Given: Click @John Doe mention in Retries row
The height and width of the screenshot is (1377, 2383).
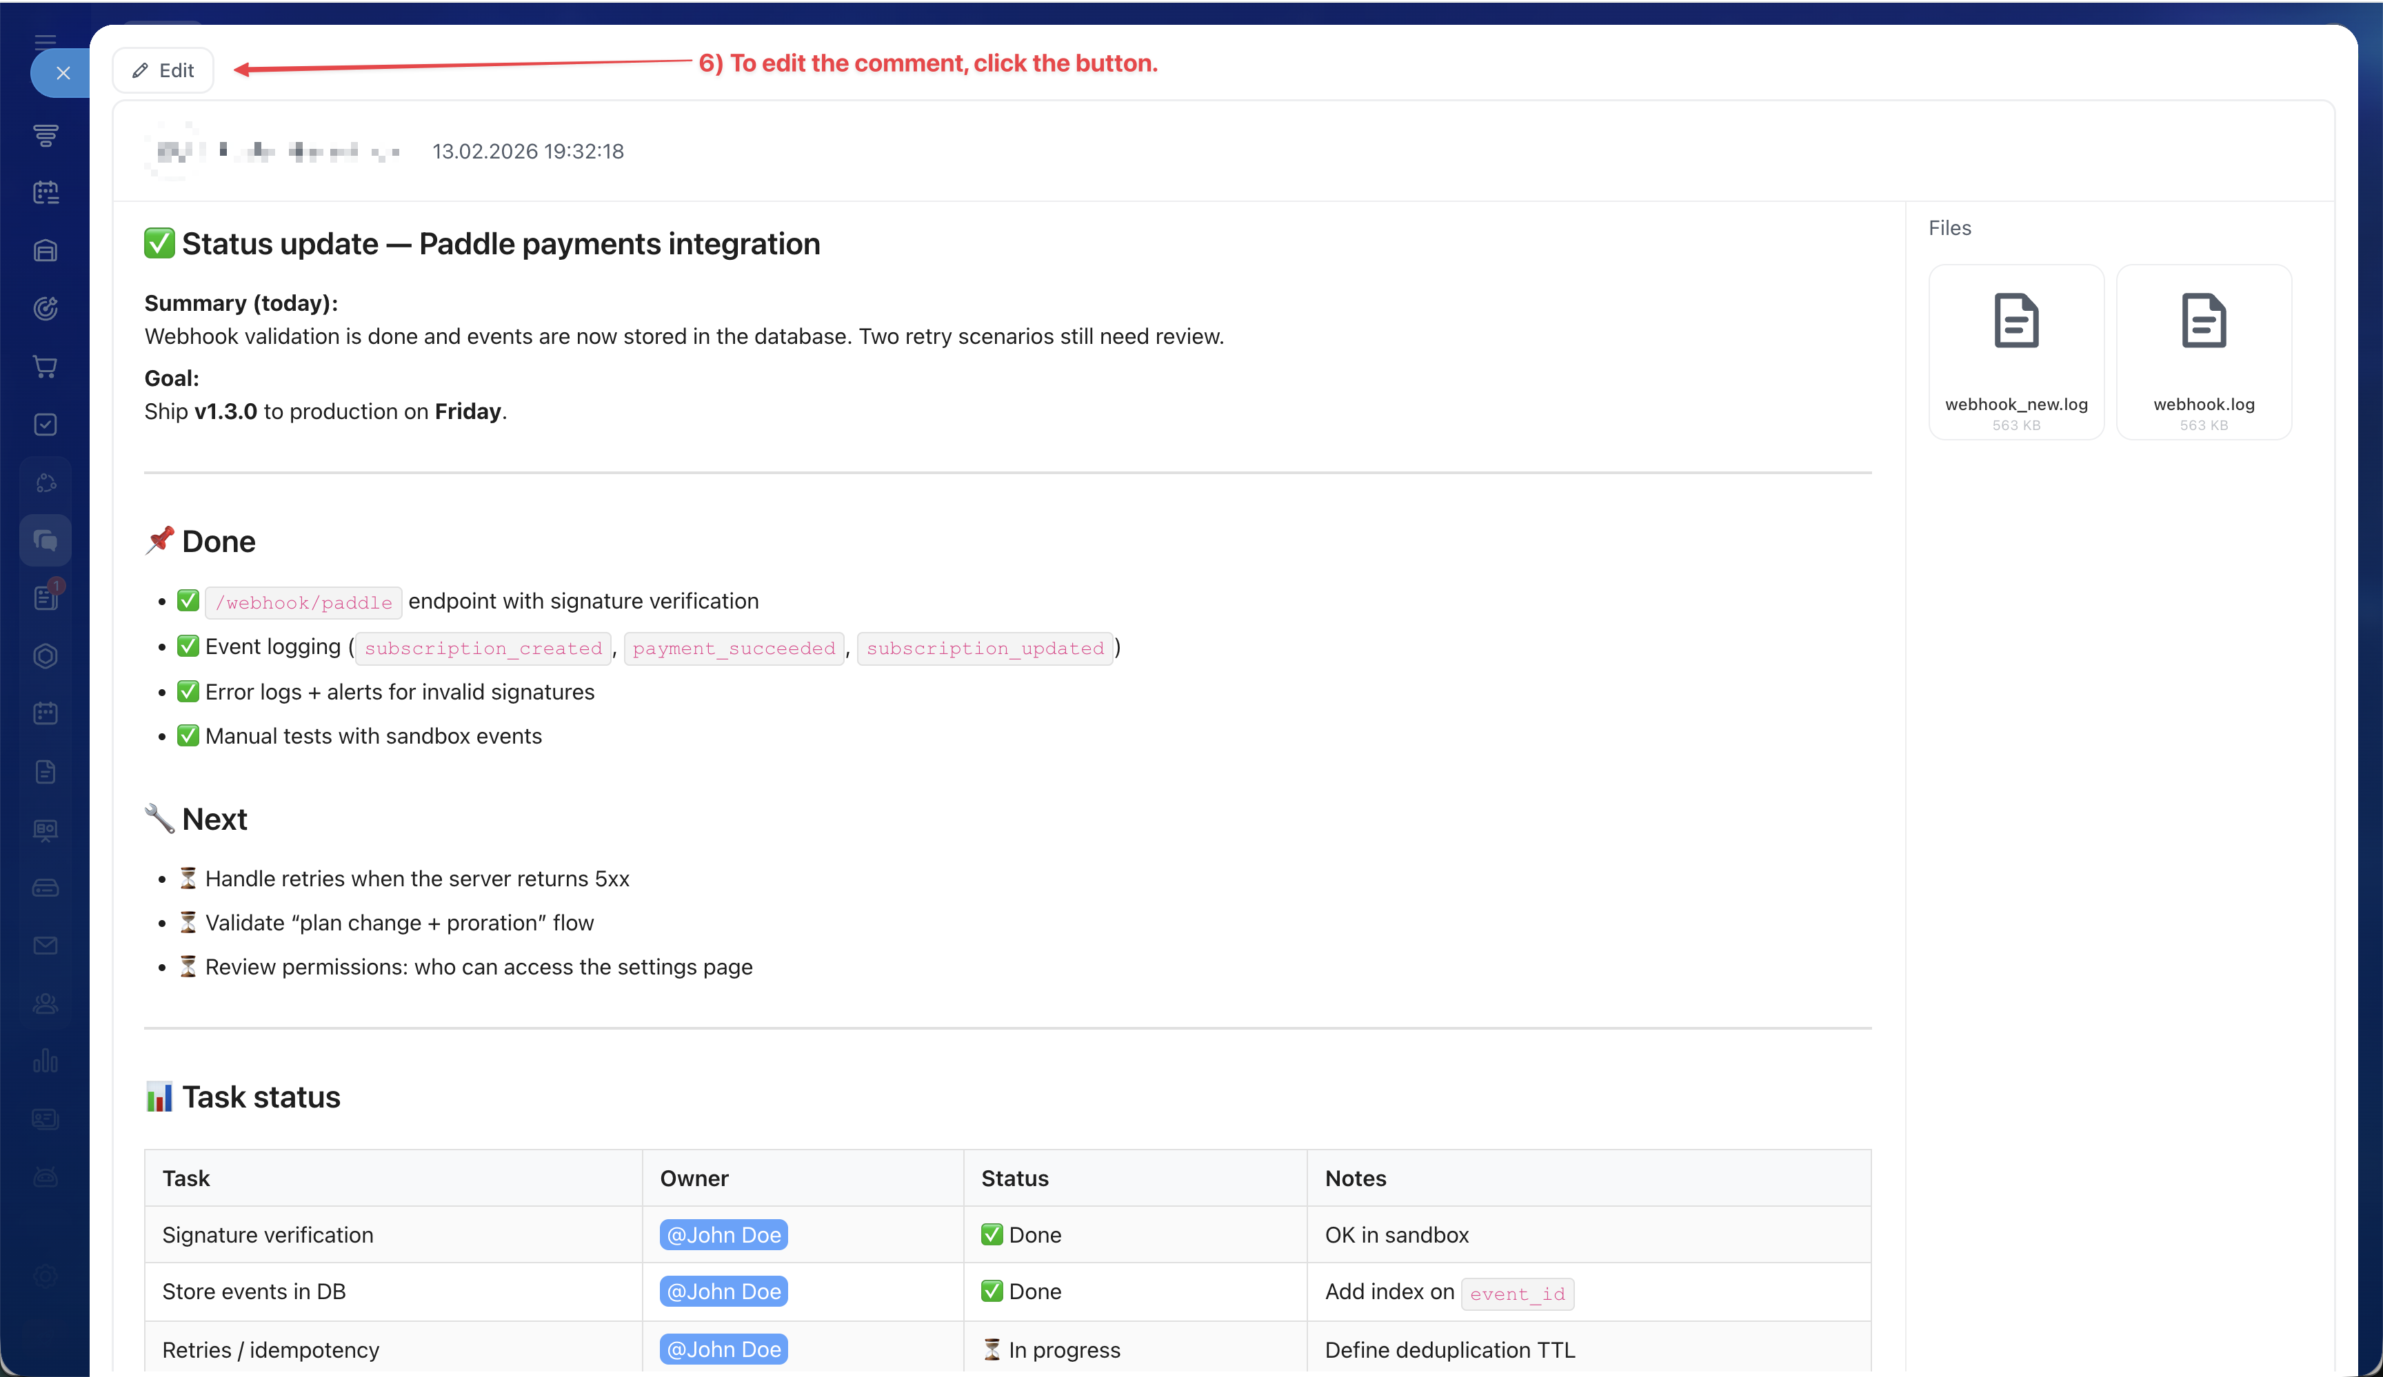Looking at the screenshot, I should [x=723, y=1349].
